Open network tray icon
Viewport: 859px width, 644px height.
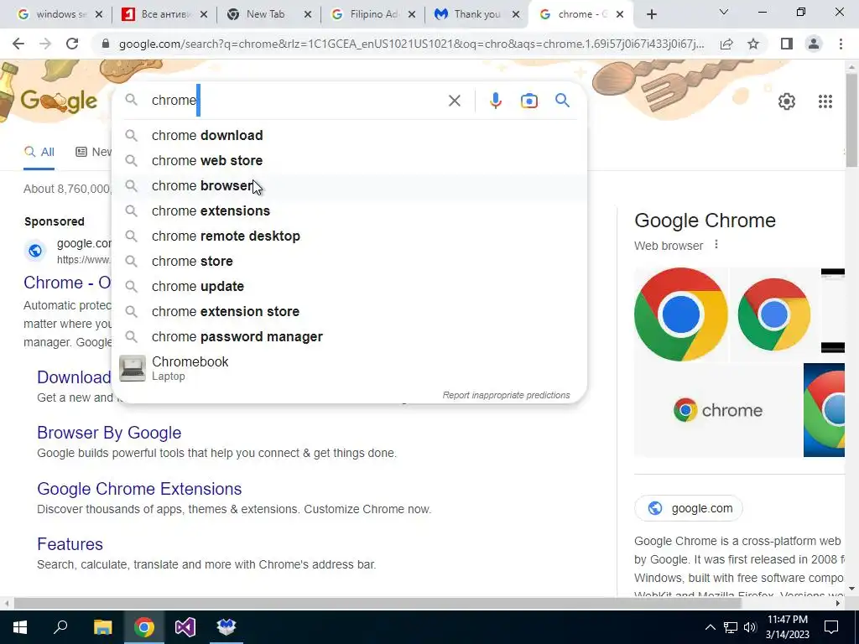click(731, 627)
